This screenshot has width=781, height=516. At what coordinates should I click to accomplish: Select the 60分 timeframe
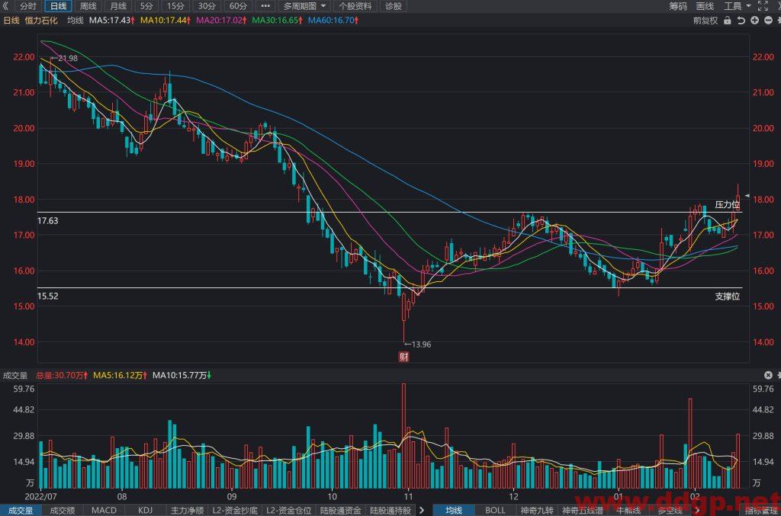coord(238,6)
